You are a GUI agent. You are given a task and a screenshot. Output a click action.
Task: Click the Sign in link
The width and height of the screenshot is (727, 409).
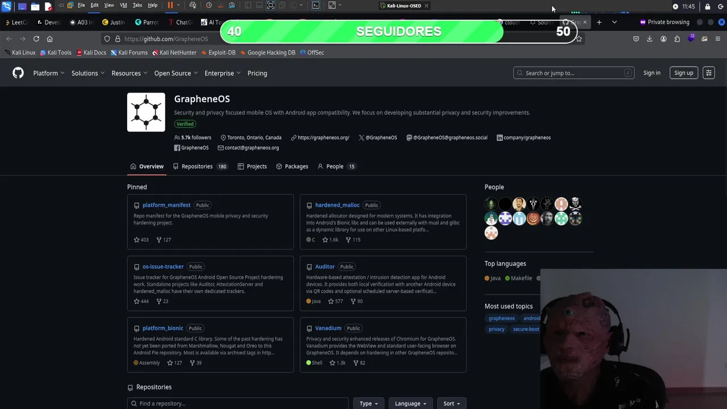(652, 73)
